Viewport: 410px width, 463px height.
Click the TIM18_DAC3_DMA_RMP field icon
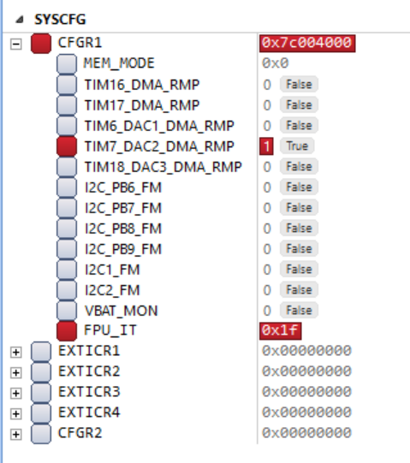[67, 167]
